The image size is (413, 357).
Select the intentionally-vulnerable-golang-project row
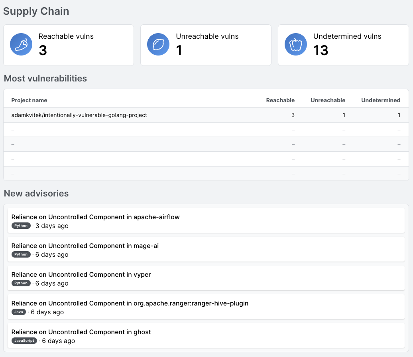(x=159, y=115)
